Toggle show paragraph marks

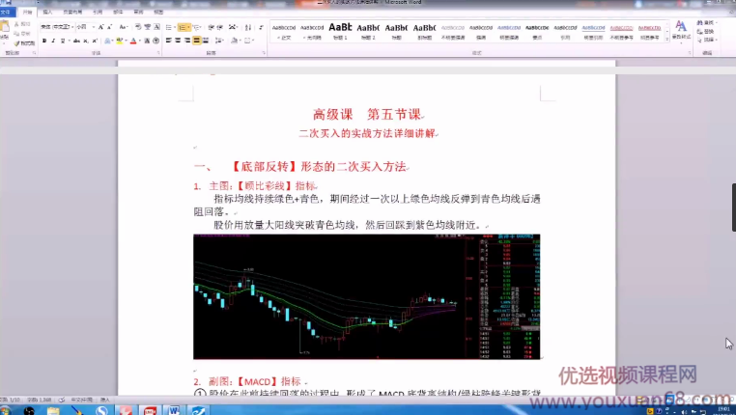[261, 27]
